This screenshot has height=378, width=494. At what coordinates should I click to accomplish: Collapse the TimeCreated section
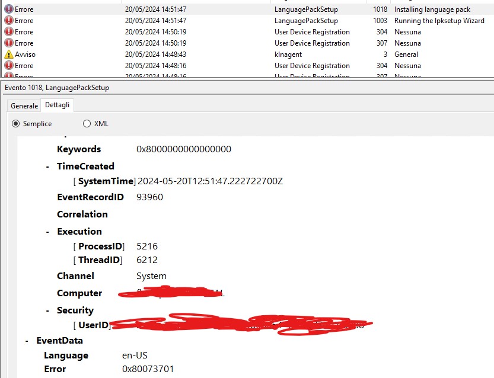point(49,166)
